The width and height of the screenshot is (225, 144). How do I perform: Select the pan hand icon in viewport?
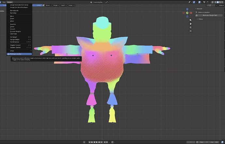click(190, 24)
